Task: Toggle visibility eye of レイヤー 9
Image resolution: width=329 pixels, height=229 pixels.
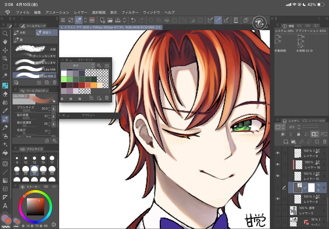Action: click(278, 153)
